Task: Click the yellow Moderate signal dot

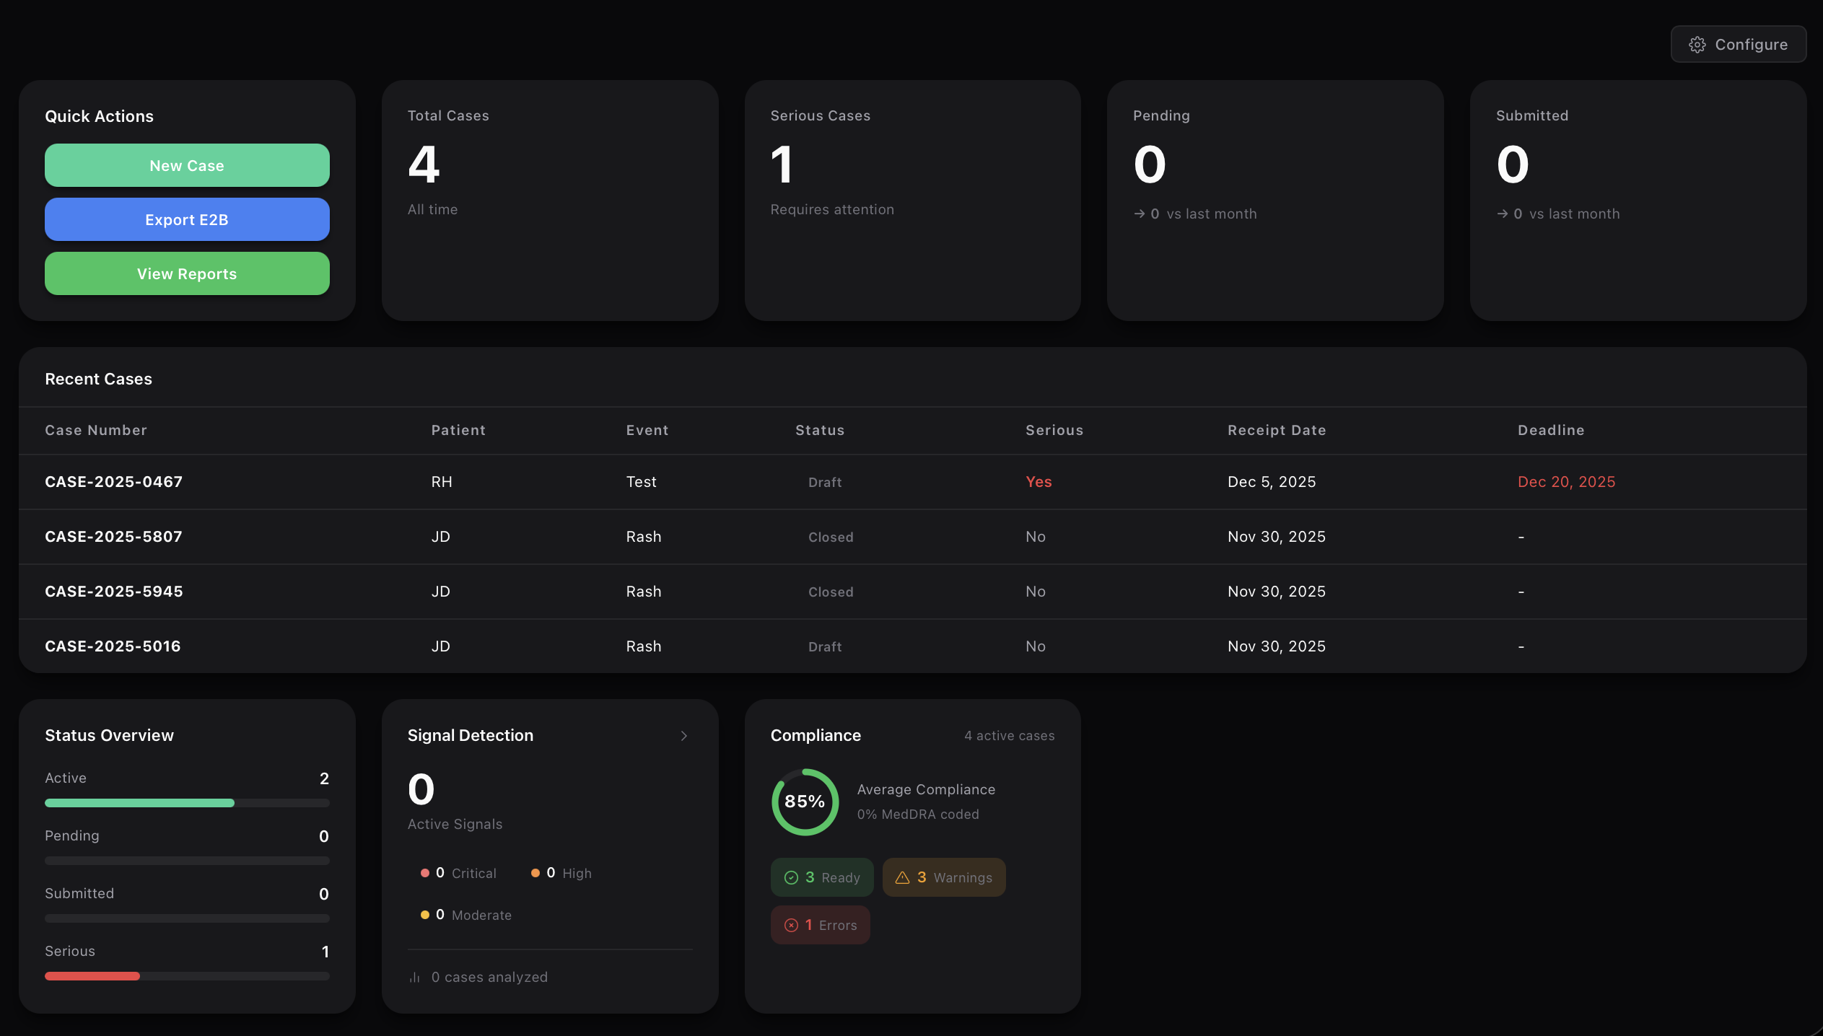Action: [x=426, y=914]
